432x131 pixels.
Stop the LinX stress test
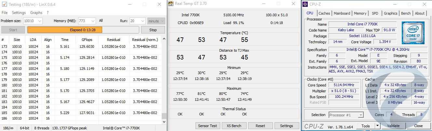[x=153, y=30]
